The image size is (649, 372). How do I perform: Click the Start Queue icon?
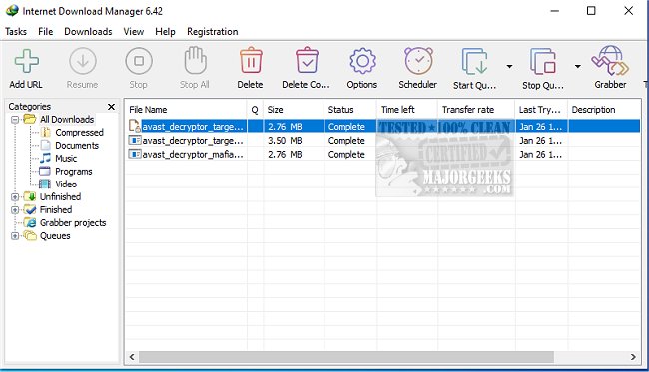[x=474, y=61]
